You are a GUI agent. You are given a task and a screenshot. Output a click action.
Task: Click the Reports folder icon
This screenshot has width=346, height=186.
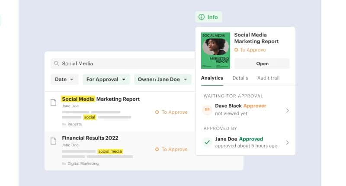64,124
